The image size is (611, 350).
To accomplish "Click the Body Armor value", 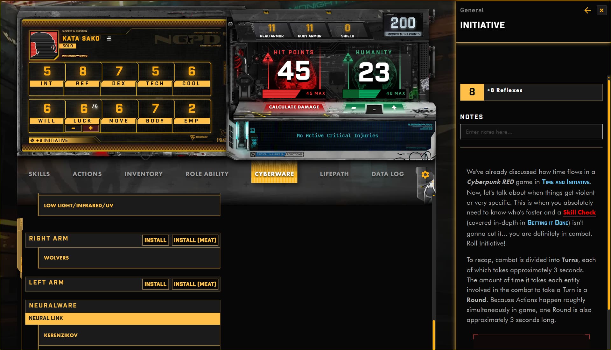I will coord(310,28).
